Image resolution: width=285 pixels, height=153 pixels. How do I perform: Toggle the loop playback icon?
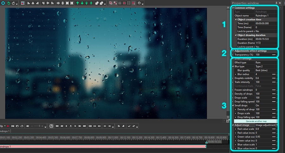(22, 126)
